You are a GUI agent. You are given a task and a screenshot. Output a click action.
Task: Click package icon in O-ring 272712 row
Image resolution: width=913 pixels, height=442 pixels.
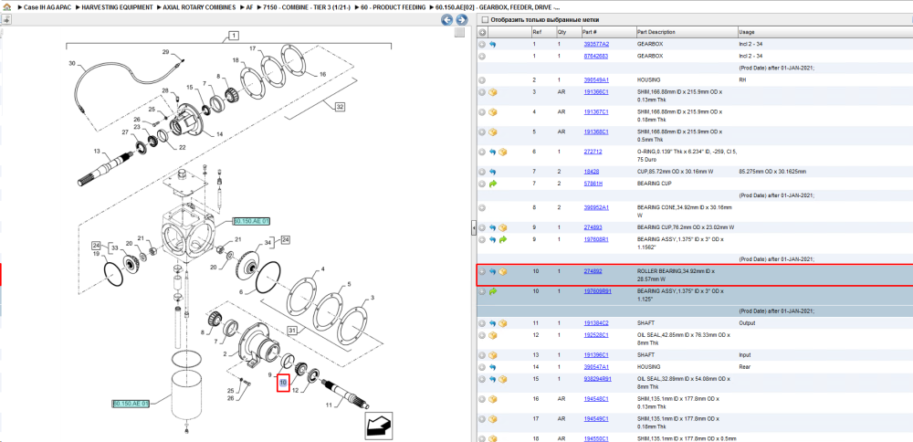pyautogui.click(x=503, y=152)
